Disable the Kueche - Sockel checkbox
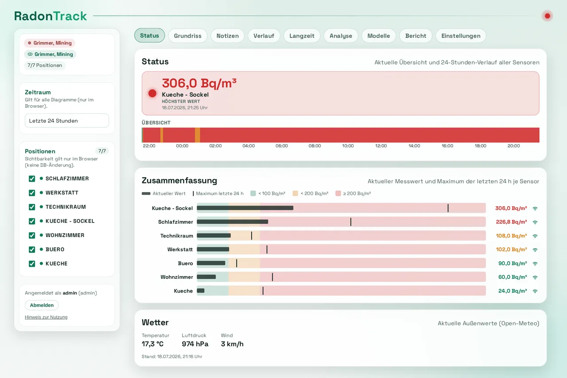 32,221
